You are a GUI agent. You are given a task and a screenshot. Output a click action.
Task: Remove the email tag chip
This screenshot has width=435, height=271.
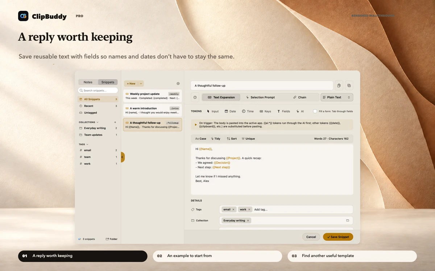pyautogui.click(x=233, y=210)
